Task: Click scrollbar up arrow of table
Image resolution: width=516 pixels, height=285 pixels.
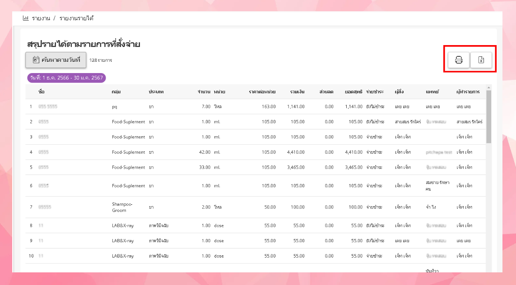Action: (488, 87)
